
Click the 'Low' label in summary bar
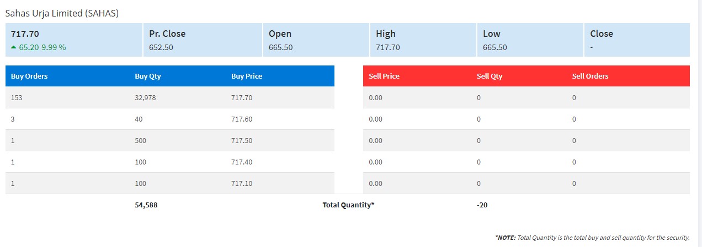point(492,34)
